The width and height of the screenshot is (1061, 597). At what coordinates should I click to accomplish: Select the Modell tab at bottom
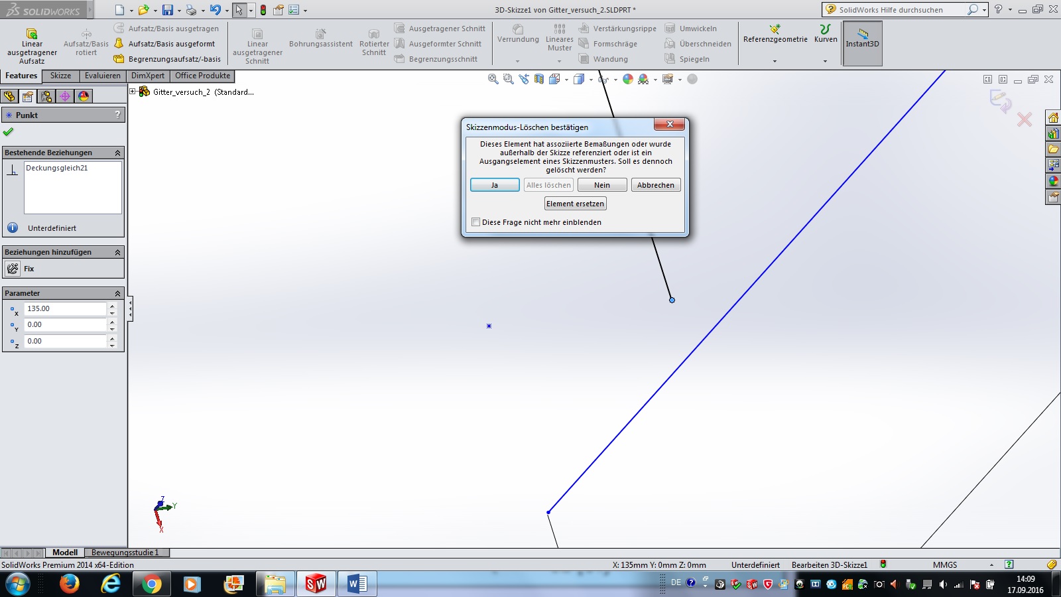(x=65, y=553)
